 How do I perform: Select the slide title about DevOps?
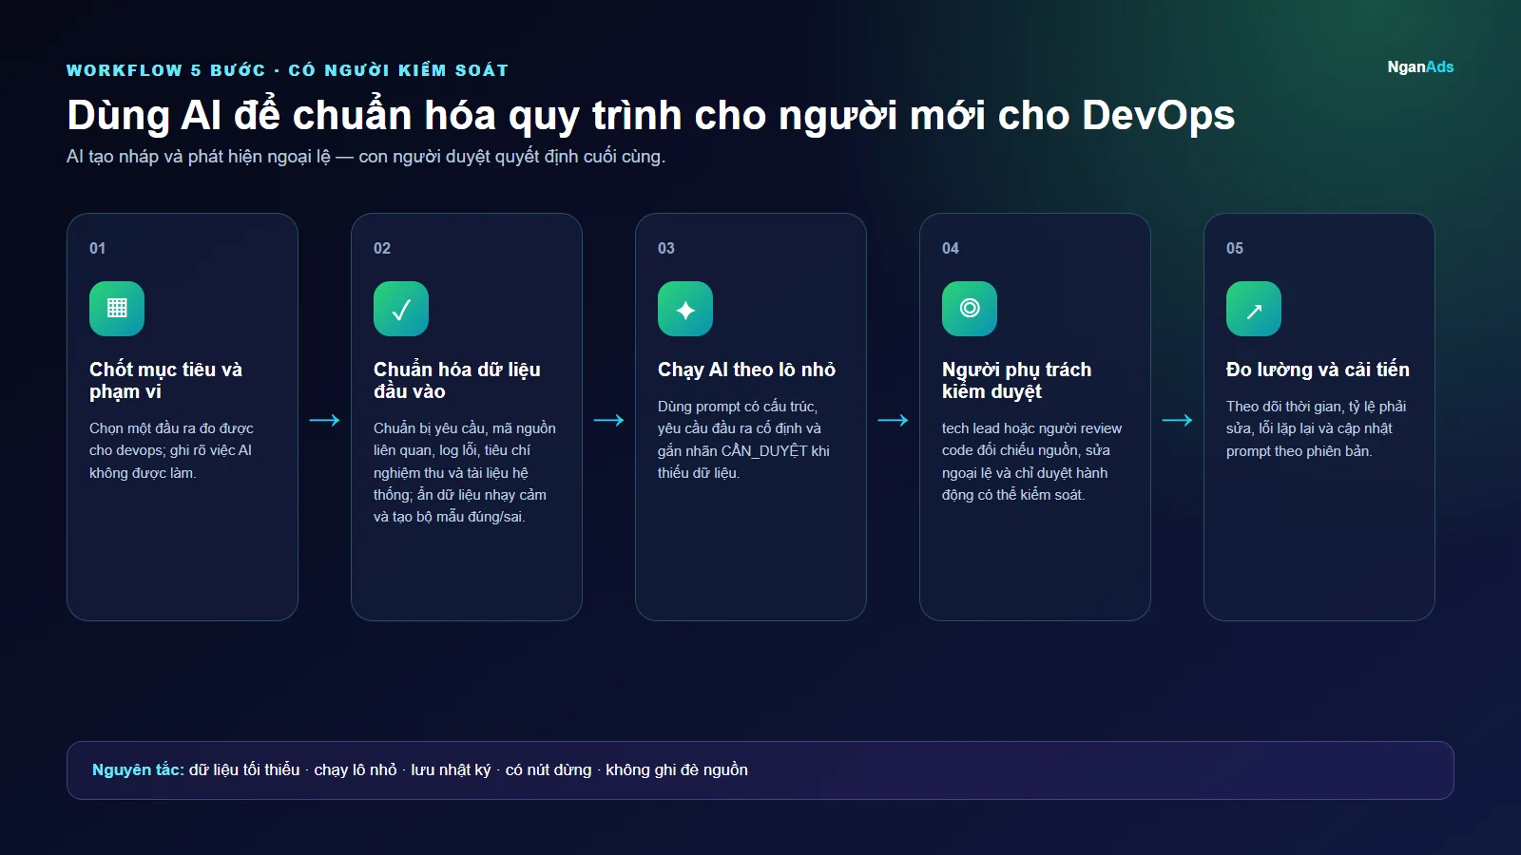650,116
